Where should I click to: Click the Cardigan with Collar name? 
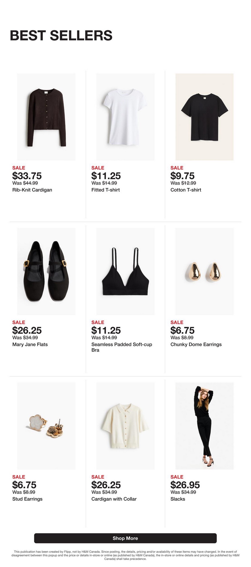[114, 499]
